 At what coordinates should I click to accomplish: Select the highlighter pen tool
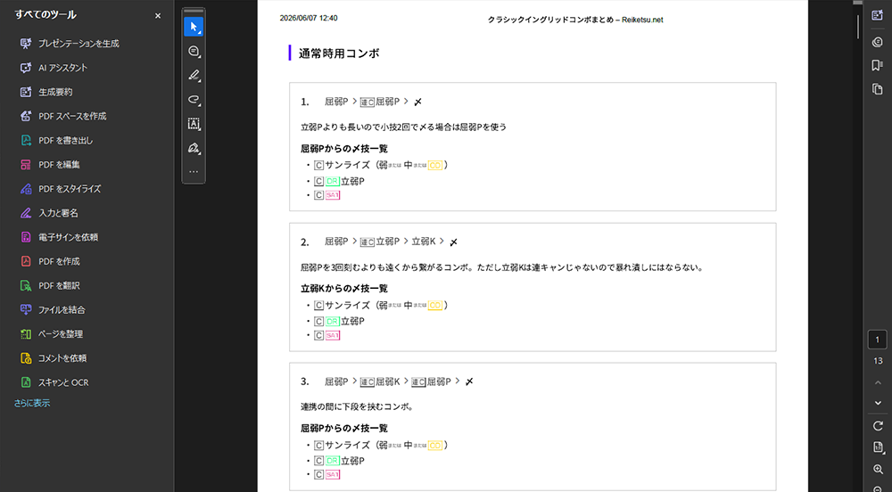point(194,75)
